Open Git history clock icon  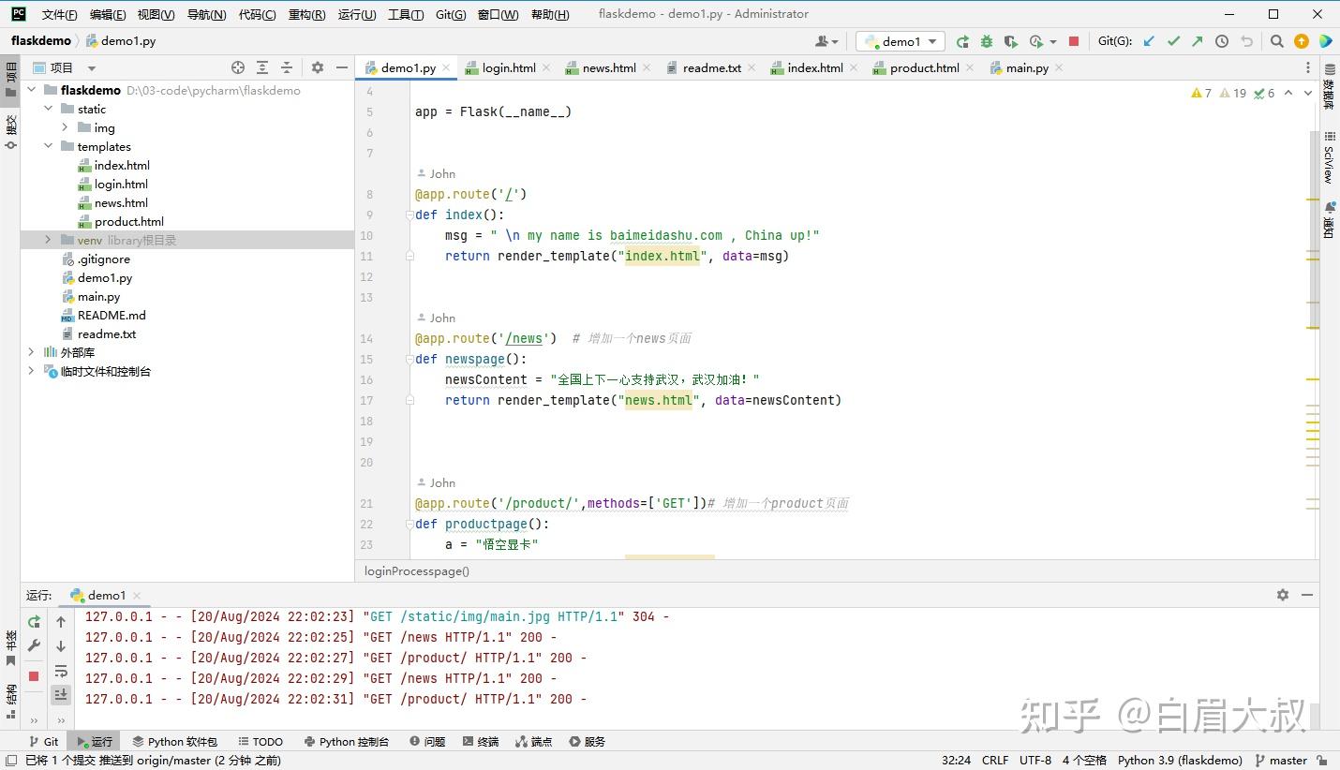coord(1222,41)
